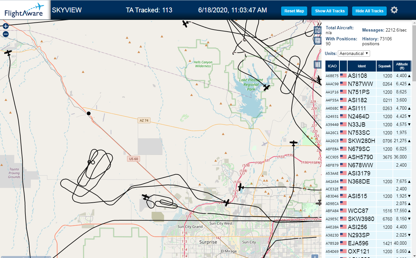The image size is (416, 258).
Task: Toggle sidebar with the three-bars icon
Action: click(318, 64)
